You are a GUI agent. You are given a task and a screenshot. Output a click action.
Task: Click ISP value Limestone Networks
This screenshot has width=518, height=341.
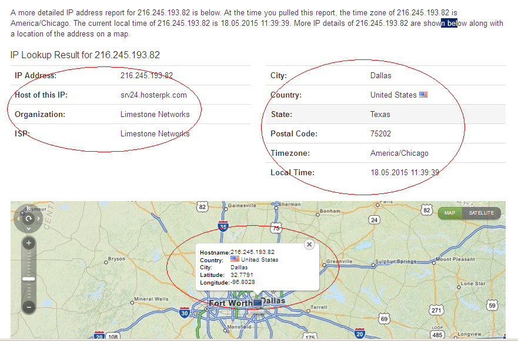click(155, 134)
